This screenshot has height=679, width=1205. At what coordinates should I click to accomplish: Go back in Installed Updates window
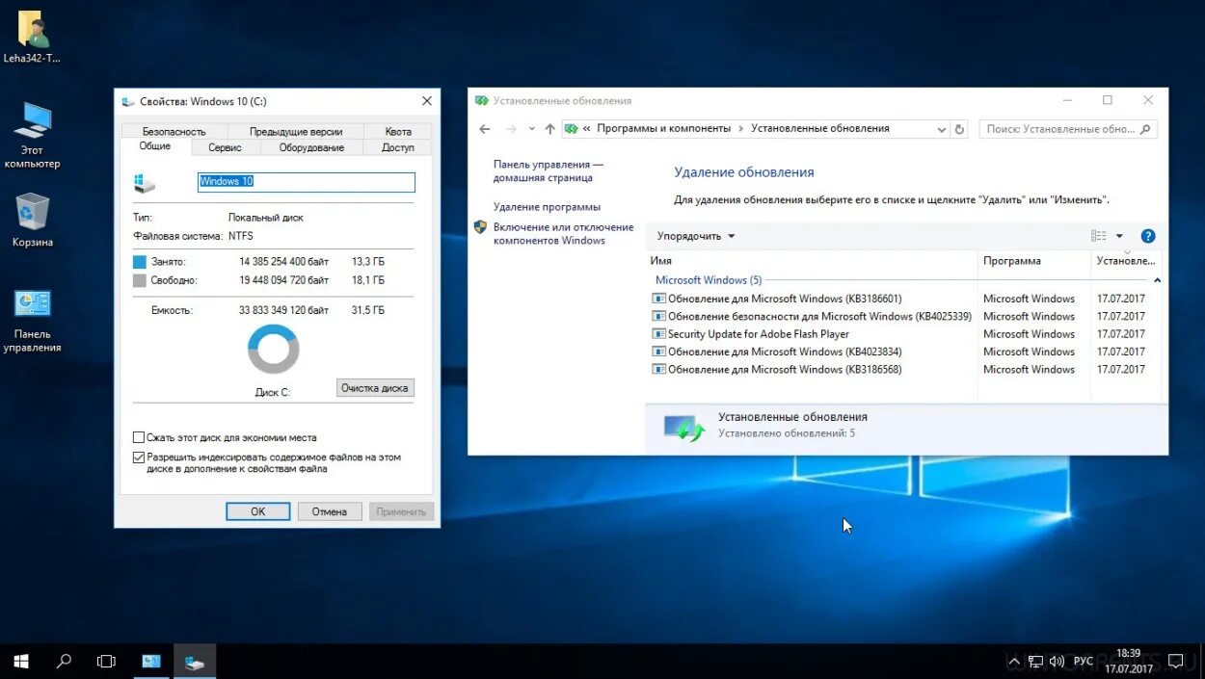[x=485, y=129]
